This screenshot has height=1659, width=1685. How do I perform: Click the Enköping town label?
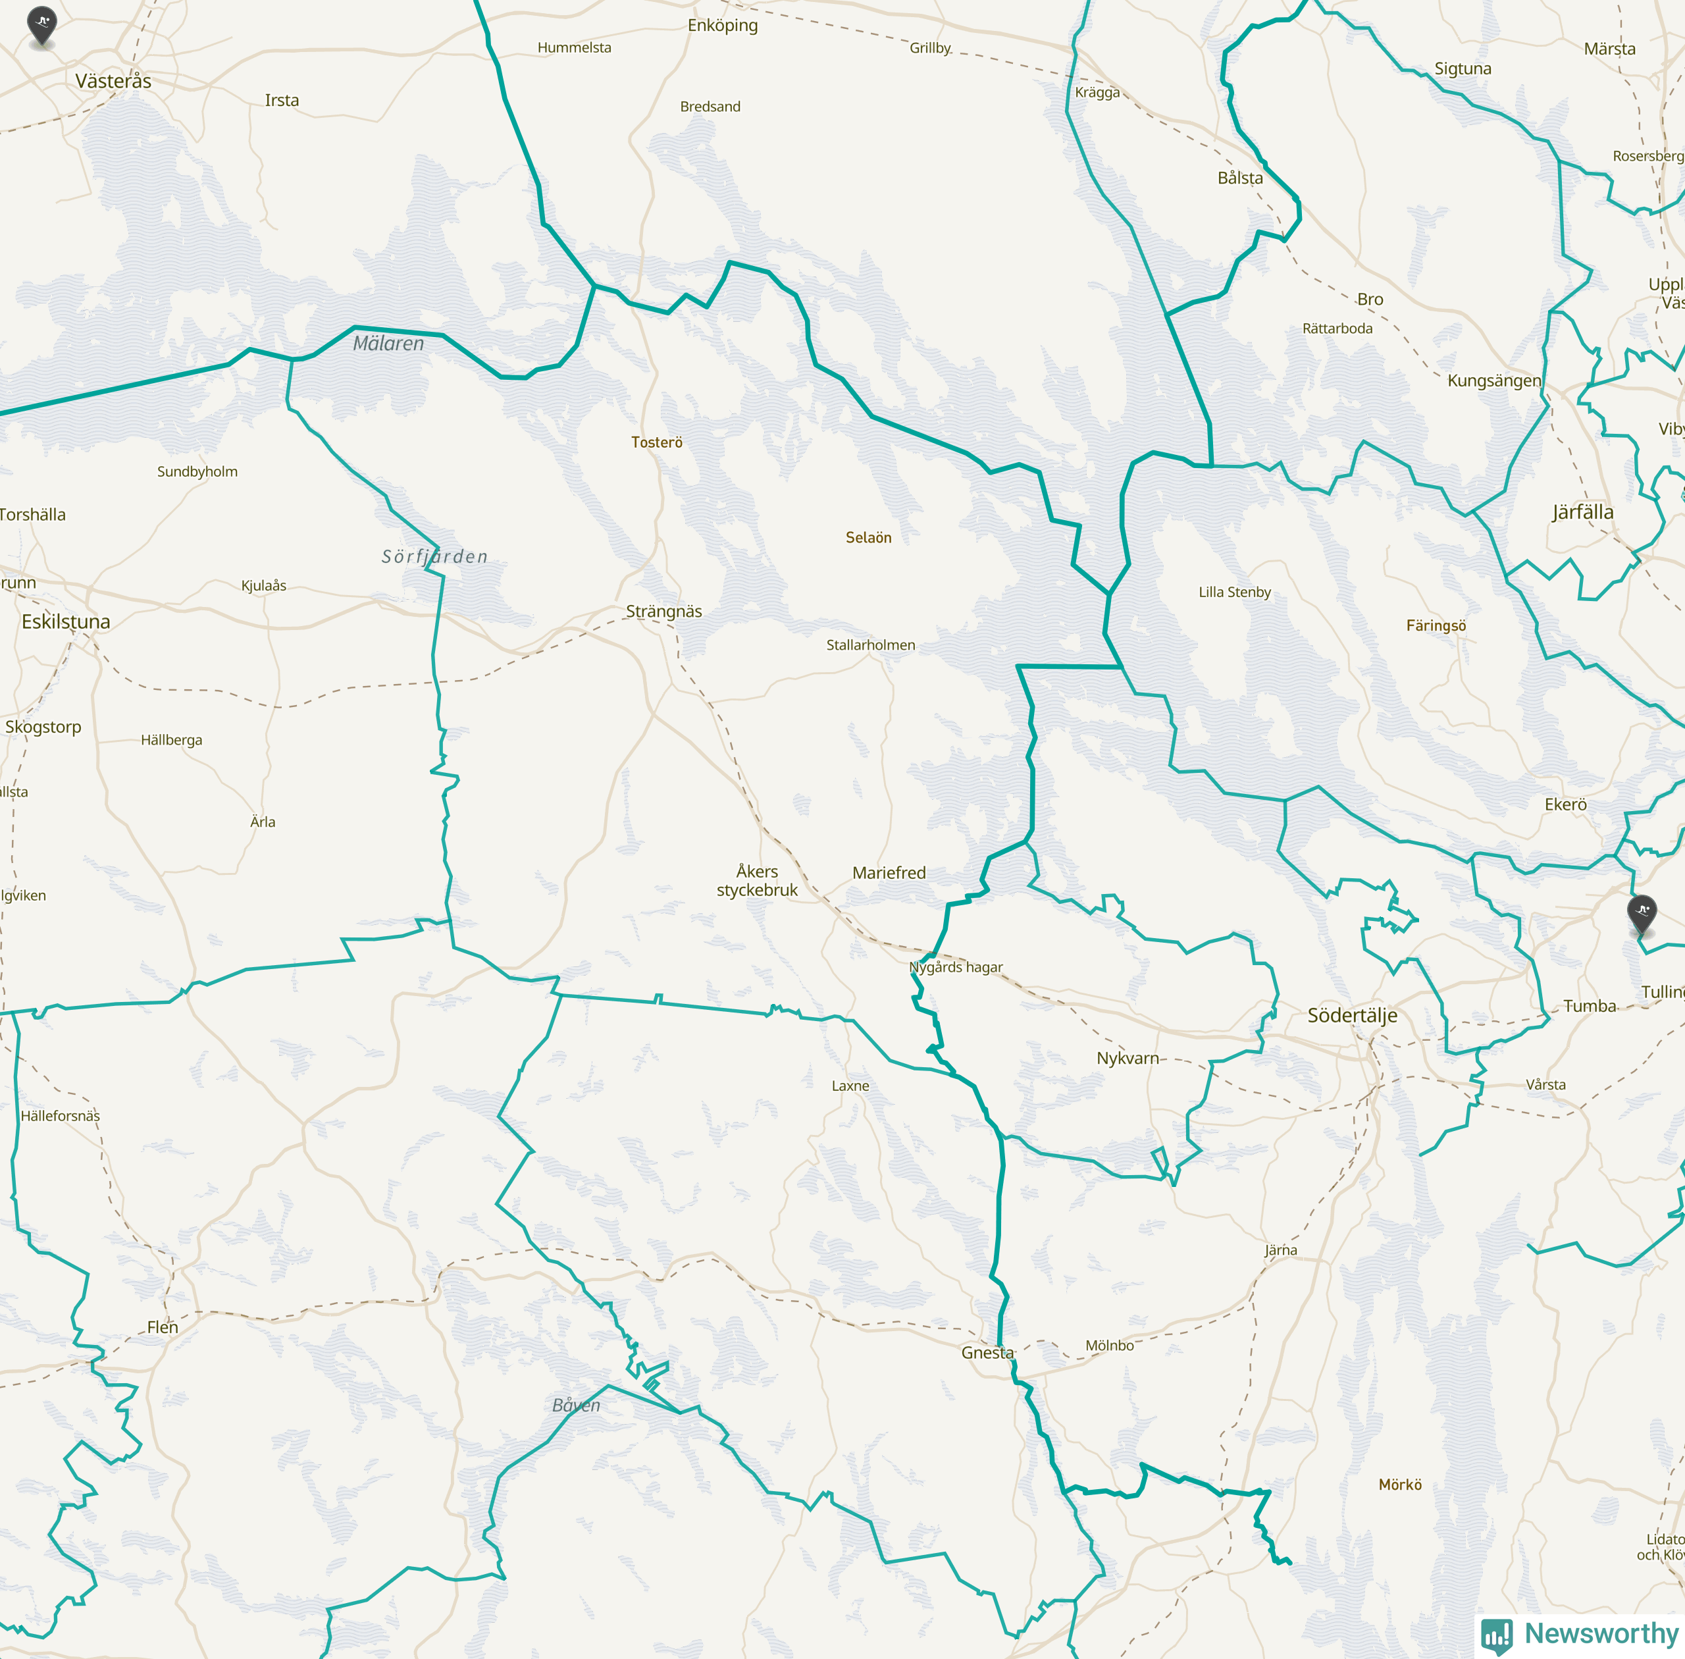coord(722,25)
